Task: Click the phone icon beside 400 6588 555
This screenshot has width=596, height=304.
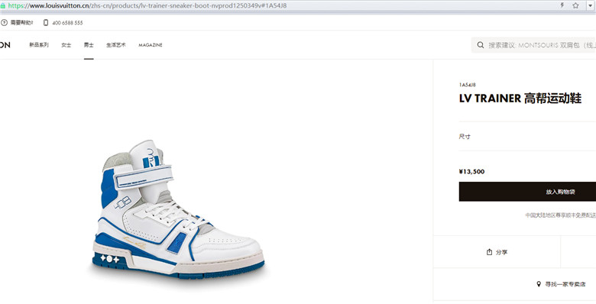Action: point(46,23)
